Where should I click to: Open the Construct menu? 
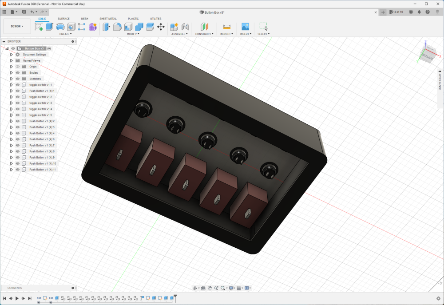click(x=204, y=34)
